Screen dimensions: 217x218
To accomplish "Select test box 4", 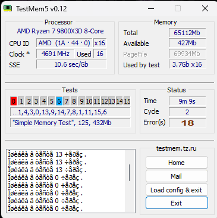I will tap(44, 101).
